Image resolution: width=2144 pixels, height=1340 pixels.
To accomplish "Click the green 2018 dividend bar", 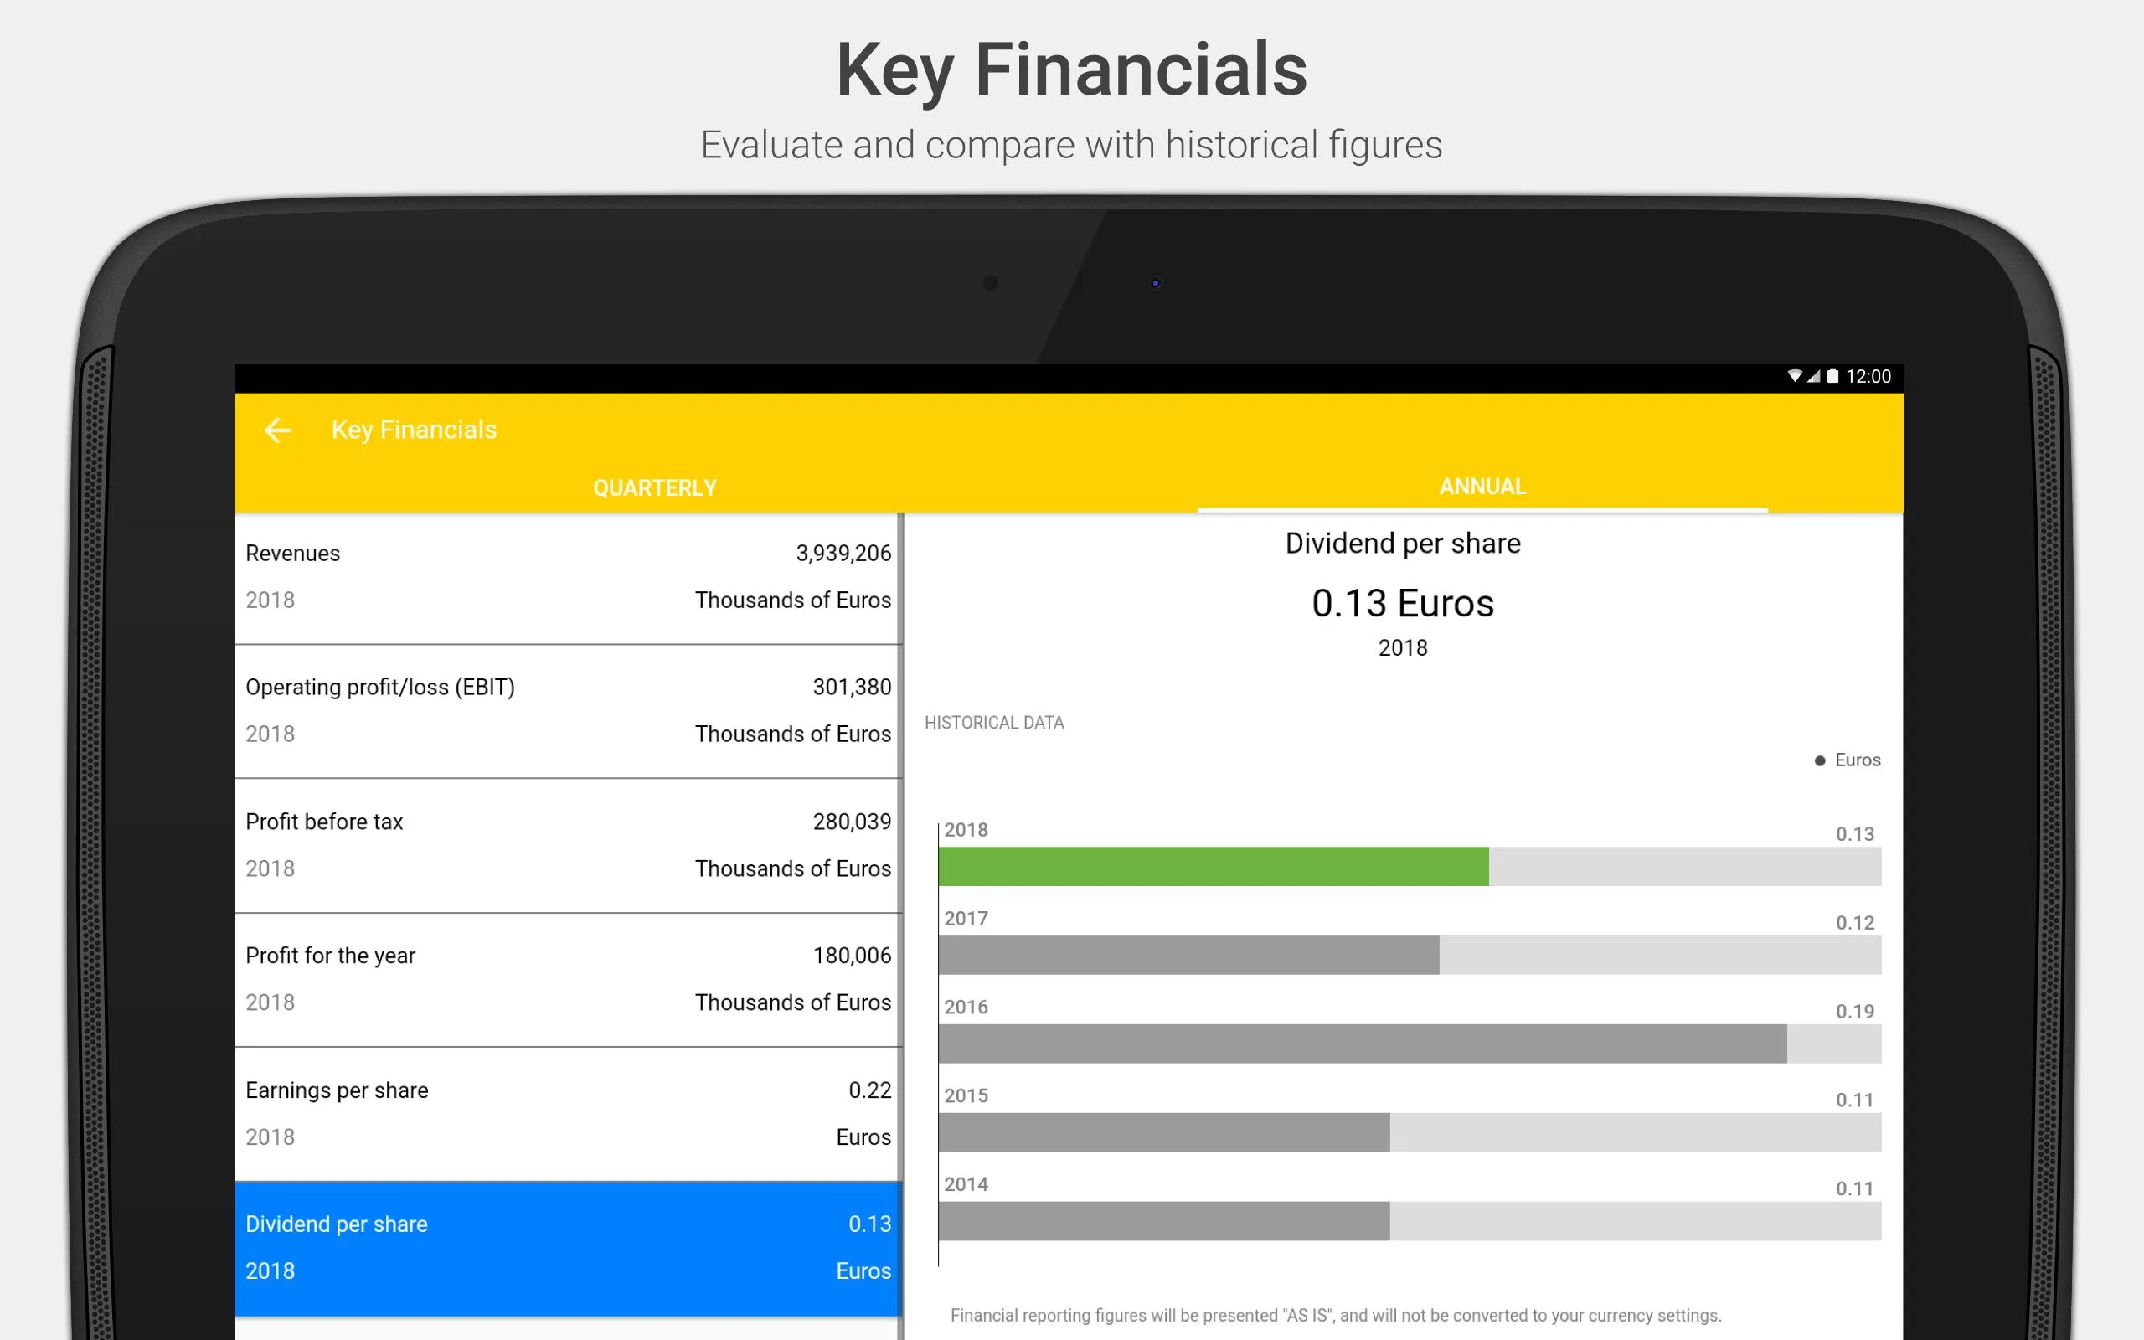I will tap(1213, 866).
